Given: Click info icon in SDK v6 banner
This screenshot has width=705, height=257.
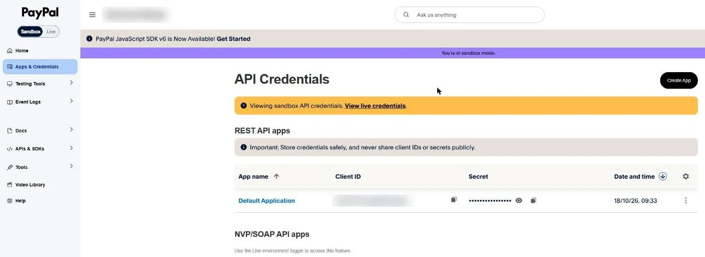Looking at the screenshot, I should pos(89,39).
